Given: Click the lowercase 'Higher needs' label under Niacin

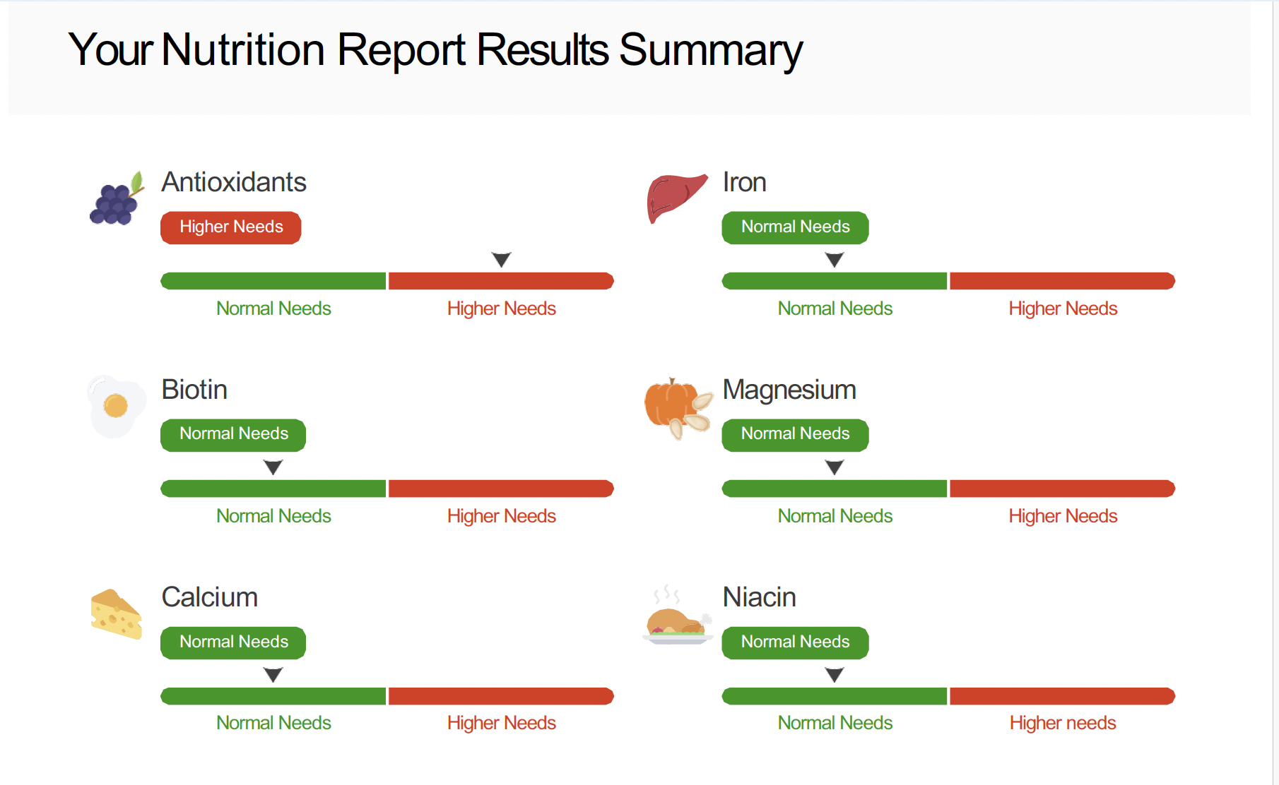Looking at the screenshot, I should coord(1062,723).
